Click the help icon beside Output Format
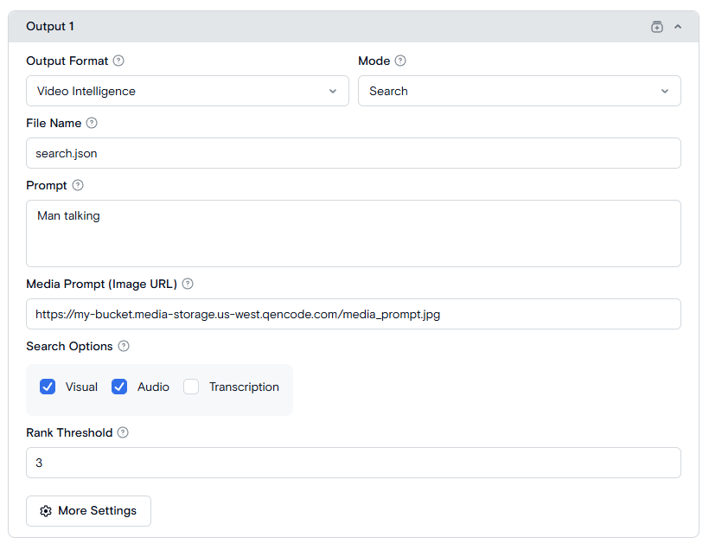This screenshot has width=709, height=550. (118, 61)
